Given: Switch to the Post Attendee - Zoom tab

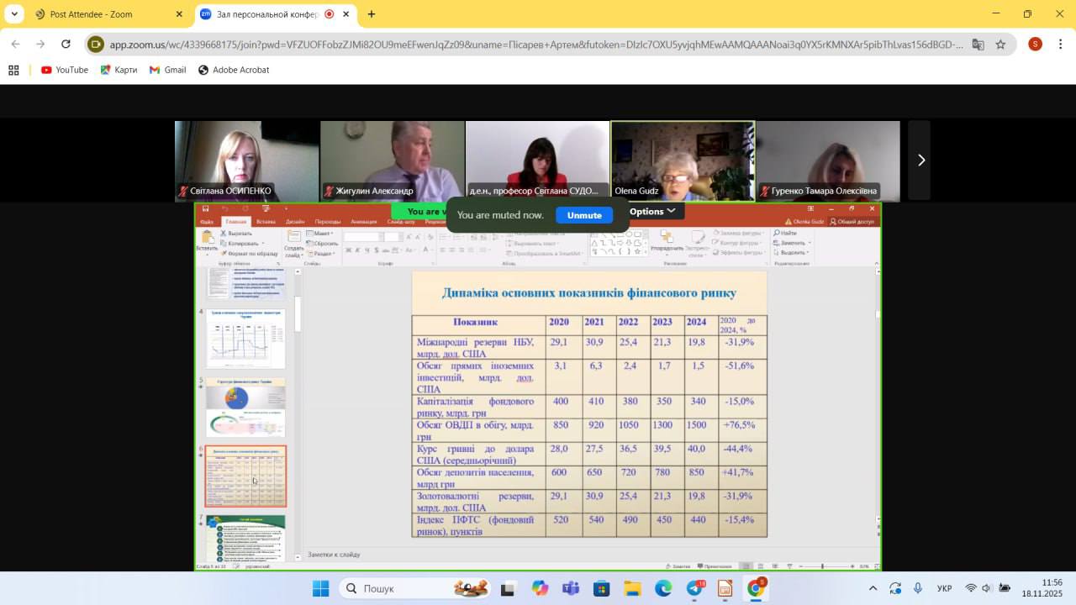Looking at the screenshot, I should (107, 14).
